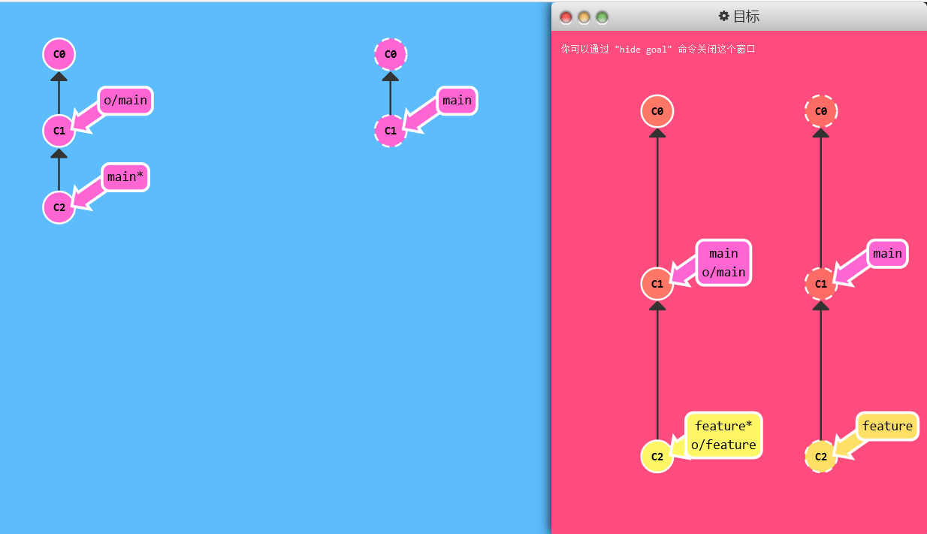Click the dashed C0 commit in goal window

tap(820, 111)
